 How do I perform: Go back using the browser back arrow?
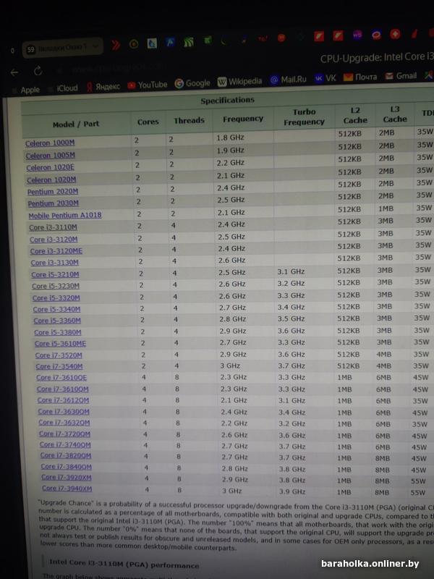point(14,72)
